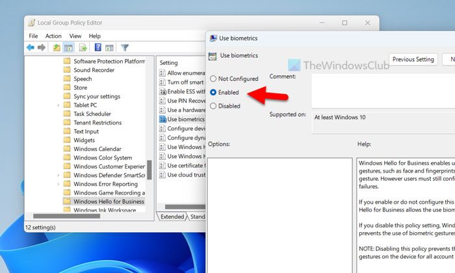This screenshot has width=455, height=273.
Task: Select the Not Configured radio button
Action: 213,78
